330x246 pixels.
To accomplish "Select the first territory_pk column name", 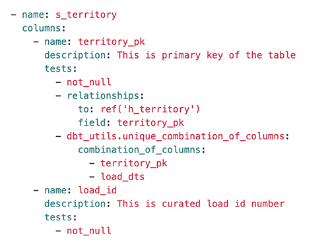I will point(112,41).
